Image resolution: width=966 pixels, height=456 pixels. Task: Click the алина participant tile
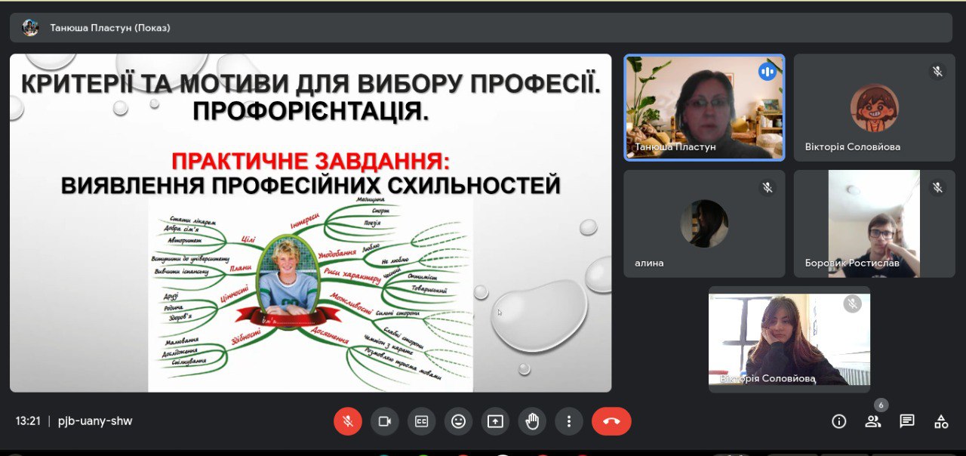click(704, 223)
